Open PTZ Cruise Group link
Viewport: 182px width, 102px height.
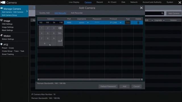(7, 51)
